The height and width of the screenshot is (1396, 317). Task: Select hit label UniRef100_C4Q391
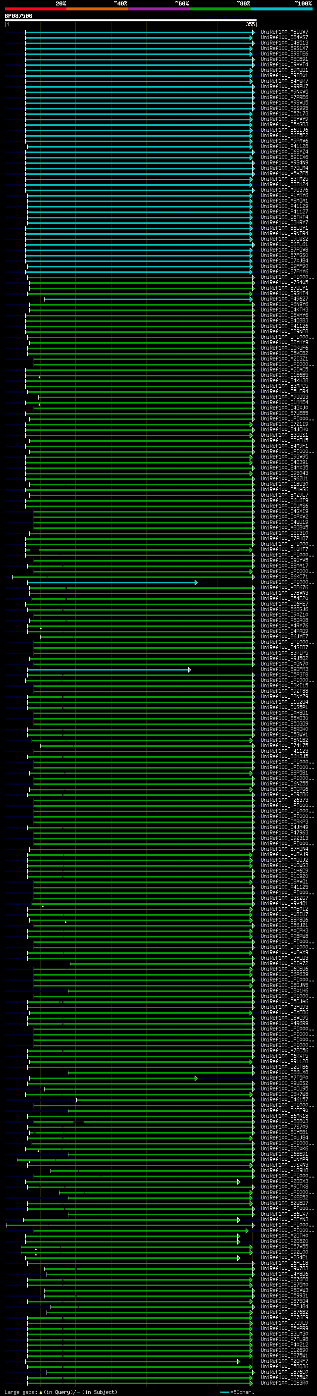tap(284, 462)
